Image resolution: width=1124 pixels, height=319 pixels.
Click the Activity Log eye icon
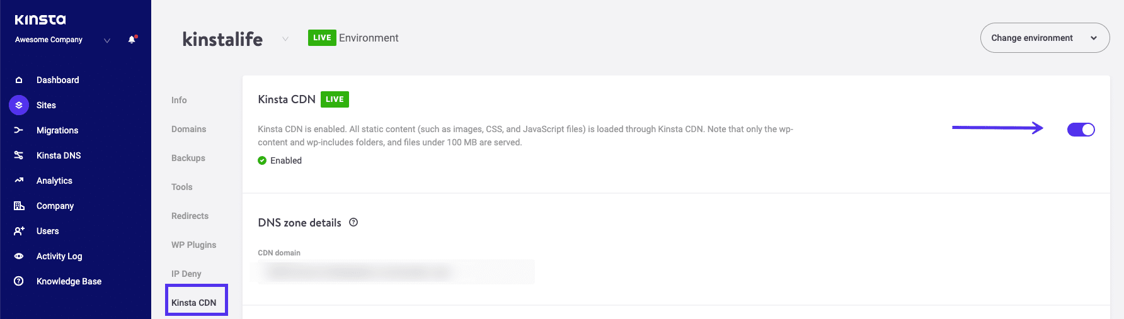(x=19, y=256)
